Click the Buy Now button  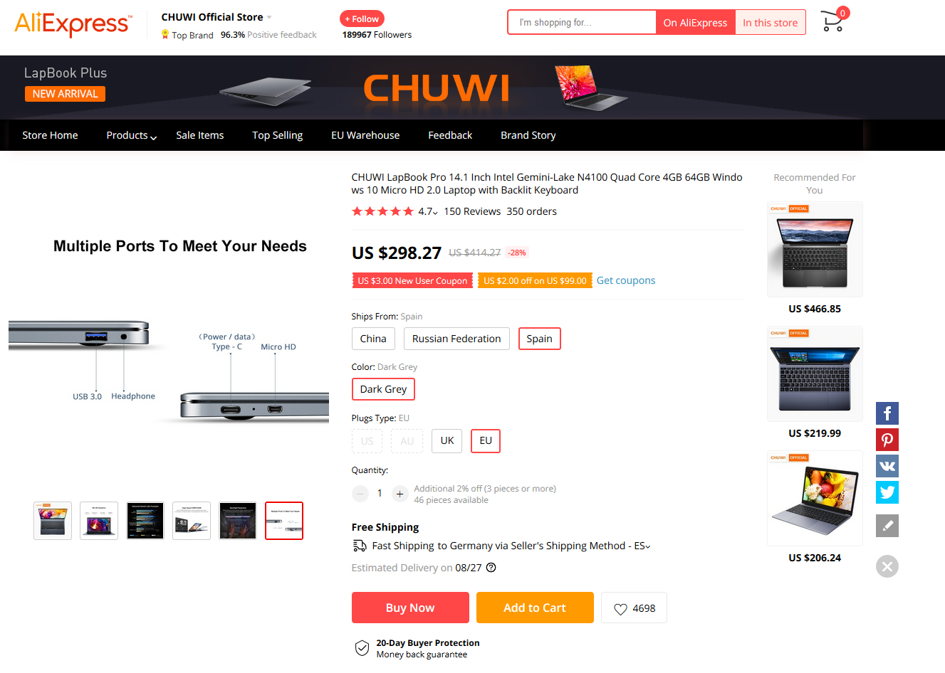coord(410,608)
